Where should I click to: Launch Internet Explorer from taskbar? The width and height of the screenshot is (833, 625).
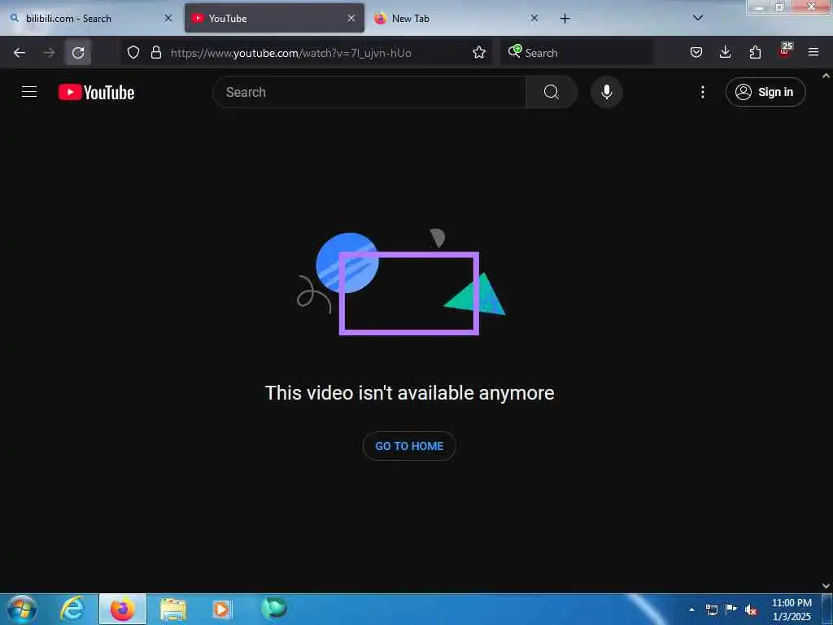pos(72,609)
